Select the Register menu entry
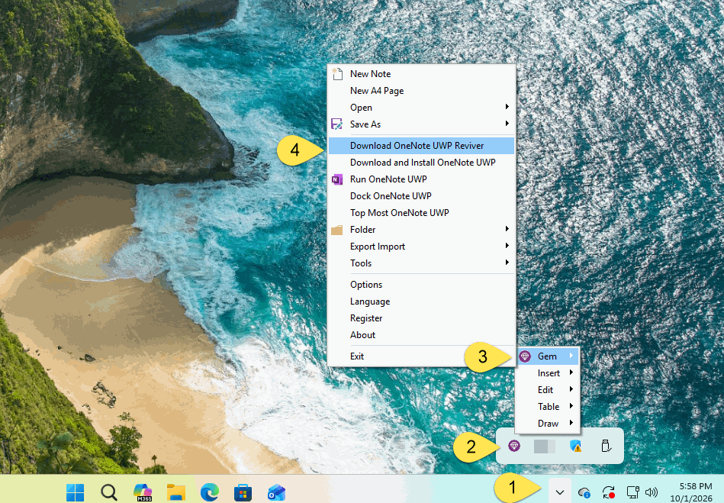Screen dimensions: 724x503 421,318
